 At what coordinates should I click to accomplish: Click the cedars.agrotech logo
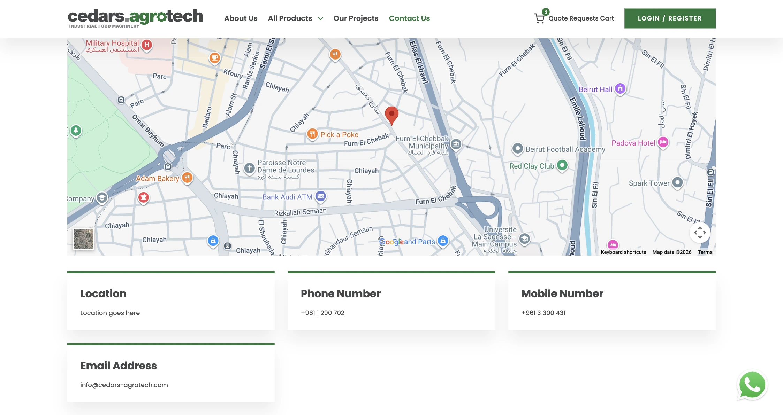(135, 18)
